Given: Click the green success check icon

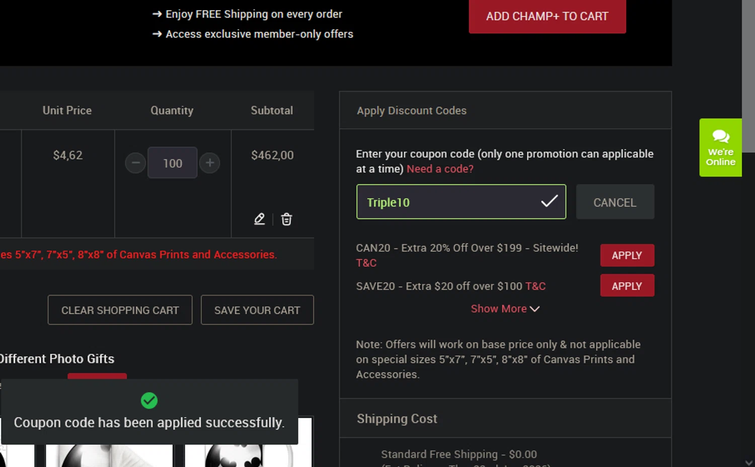Looking at the screenshot, I should [149, 401].
